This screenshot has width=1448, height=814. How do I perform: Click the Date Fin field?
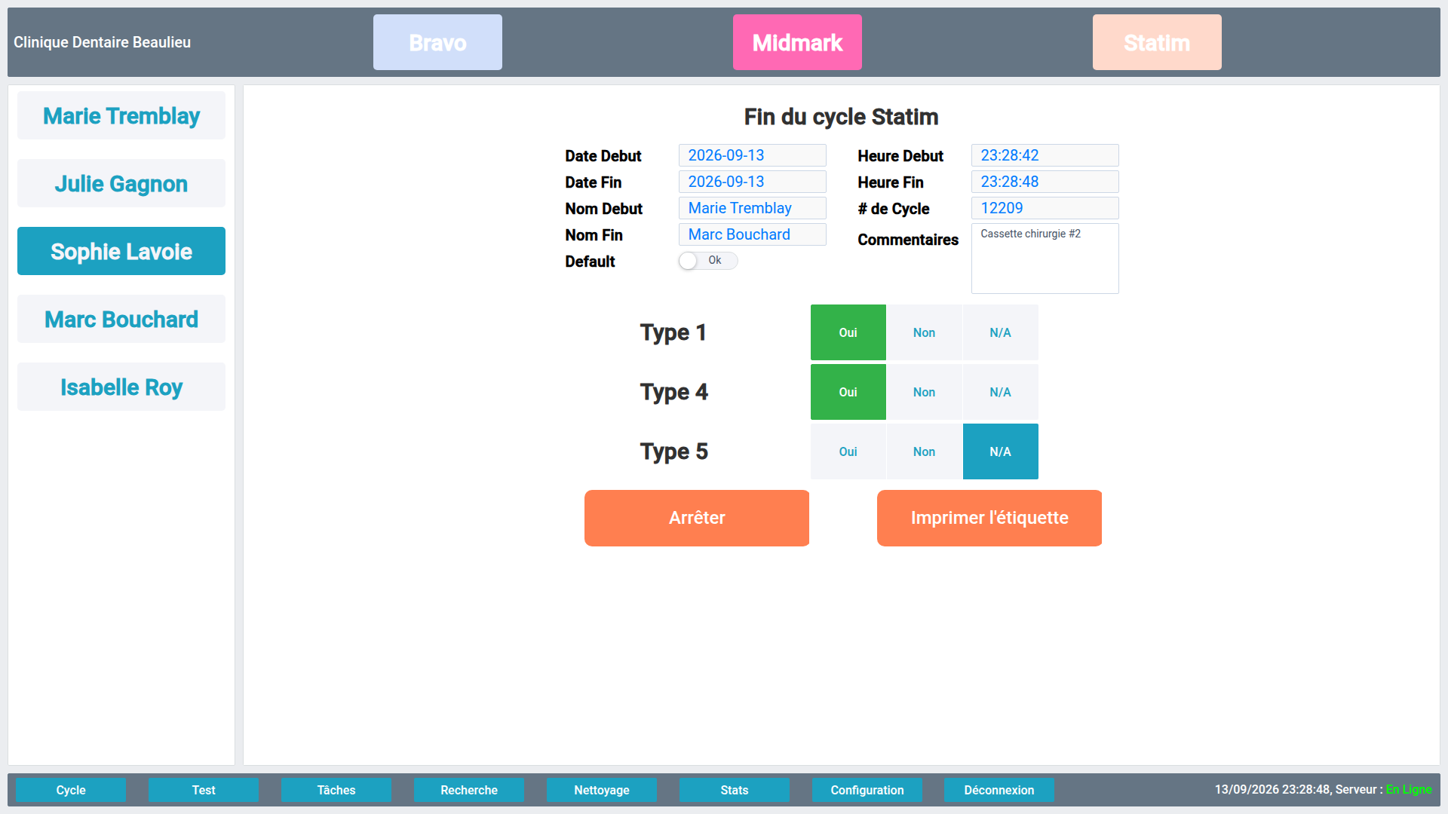click(x=753, y=182)
